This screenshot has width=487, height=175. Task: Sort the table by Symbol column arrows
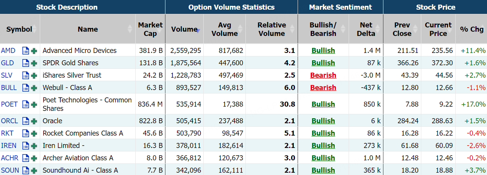click(34, 29)
